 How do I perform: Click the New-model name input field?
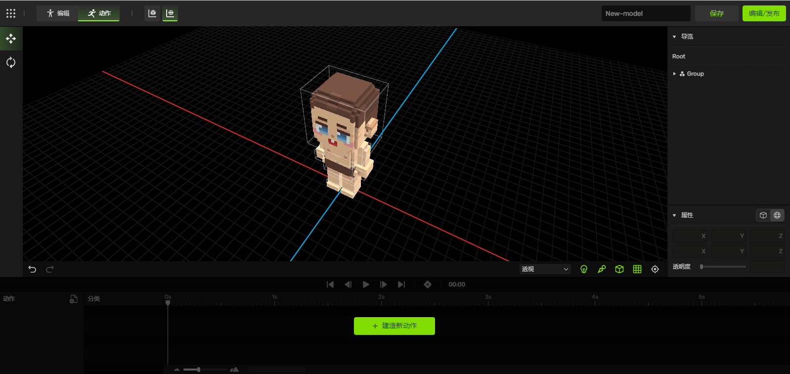[x=646, y=13]
